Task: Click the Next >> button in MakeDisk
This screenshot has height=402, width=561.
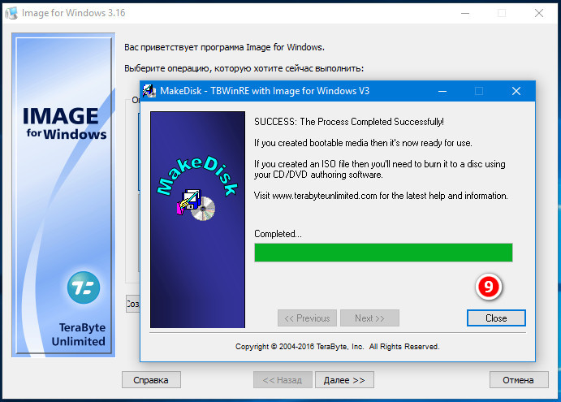Action: 369,318
